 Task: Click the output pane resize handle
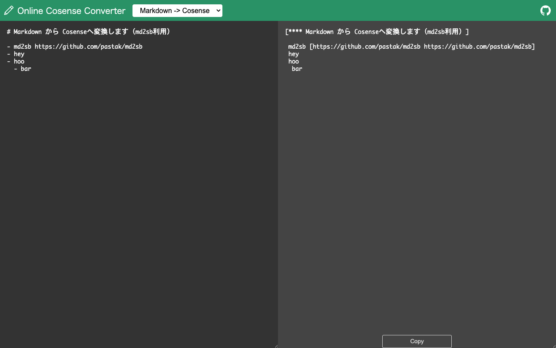pyautogui.click(x=553, y=345)
